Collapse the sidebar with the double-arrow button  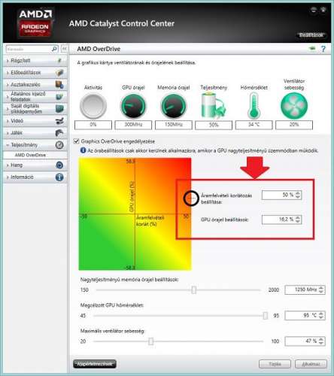pyautogui.click(x=64, y=49)
